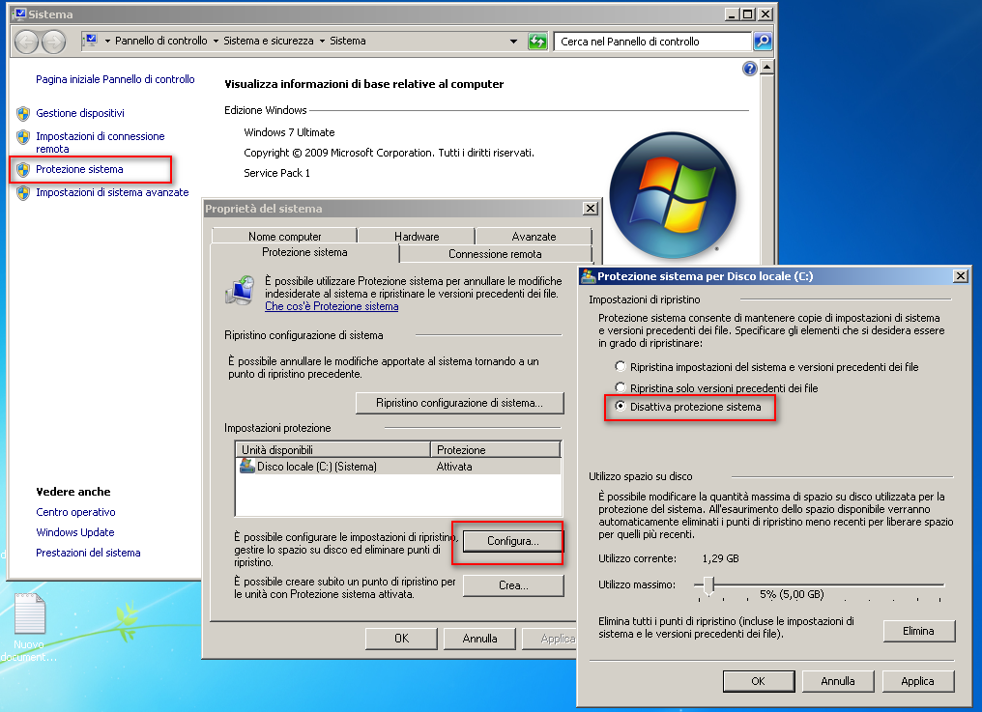Image resolution: width=982 pixels, height=712 pixels.
Task: Click the search magnifier icon
Action: 763,42
